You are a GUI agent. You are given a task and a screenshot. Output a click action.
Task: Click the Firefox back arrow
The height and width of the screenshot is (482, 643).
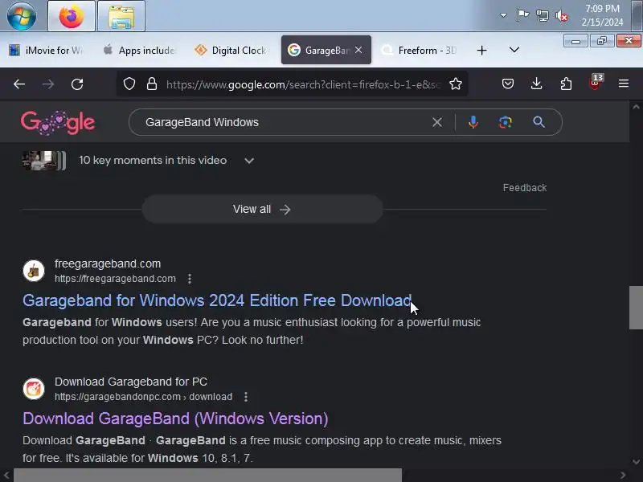[19, 84]
